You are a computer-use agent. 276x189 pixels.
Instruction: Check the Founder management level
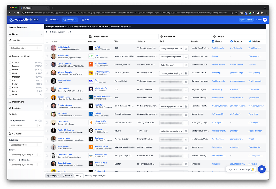click(x=10, y=66)
